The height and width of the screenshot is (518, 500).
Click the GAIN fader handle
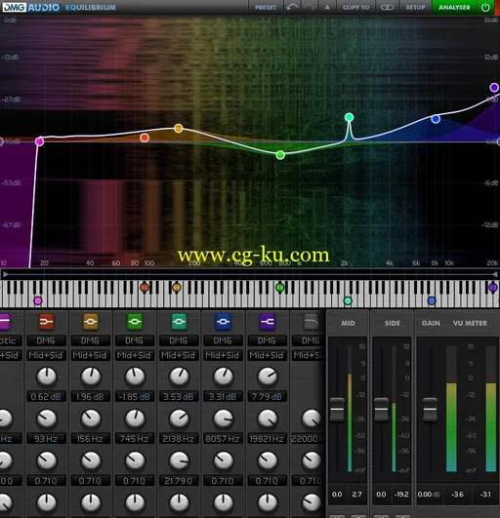coord(431,410)
